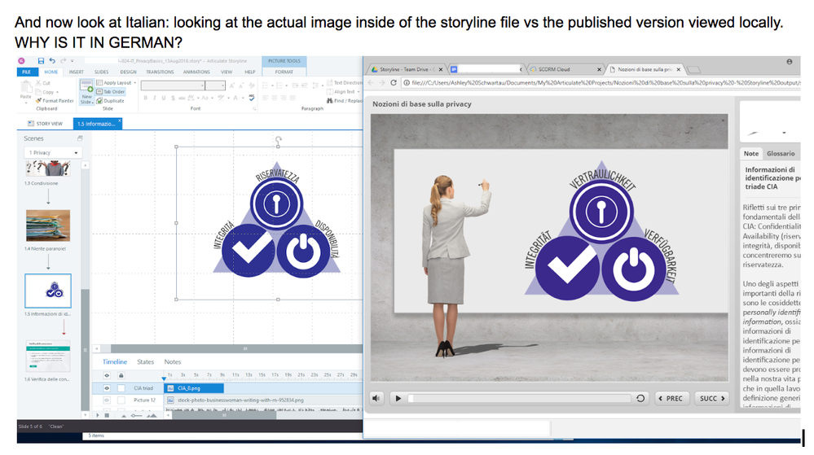
Task: Reload the page in Chrome
Action: click(x=394, y=82)
